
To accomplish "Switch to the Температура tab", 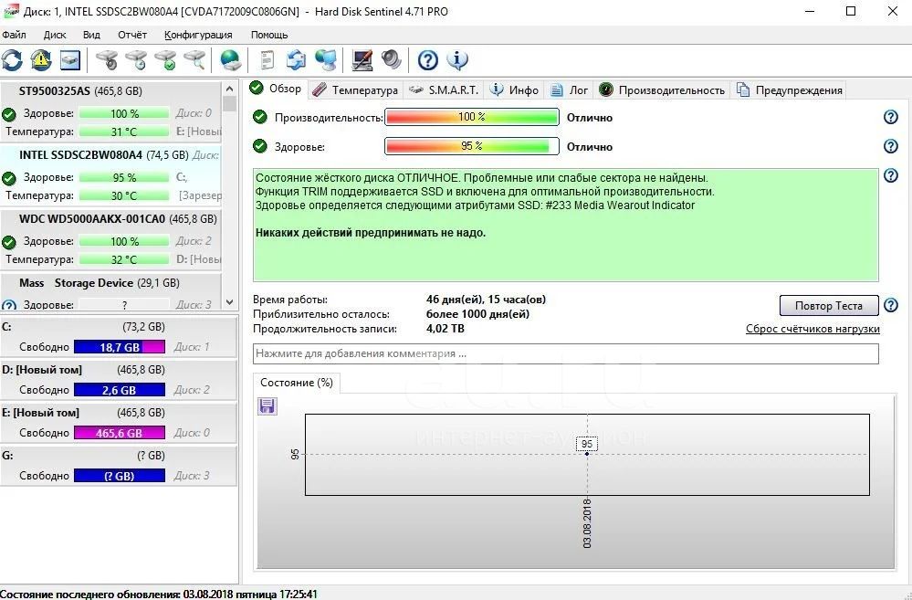I will coord(355,90).
